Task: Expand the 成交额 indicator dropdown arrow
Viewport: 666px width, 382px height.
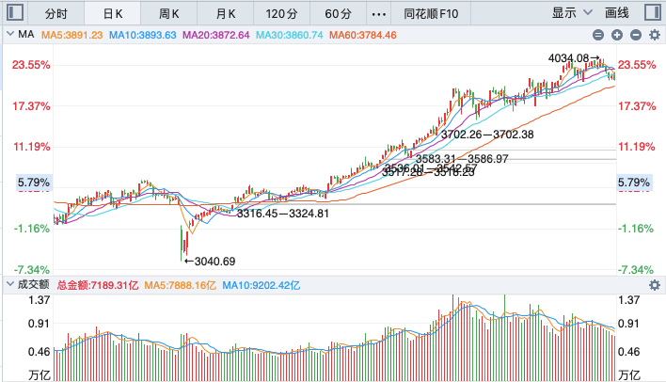Action: (9, 284)
